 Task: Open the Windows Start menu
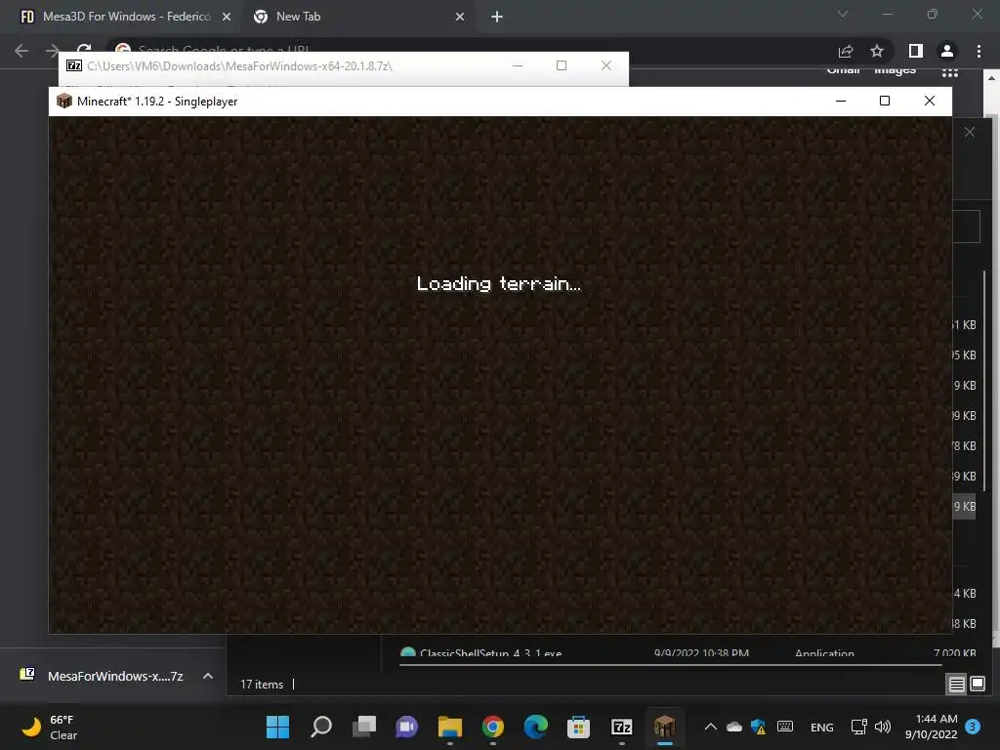coord(277,727)
